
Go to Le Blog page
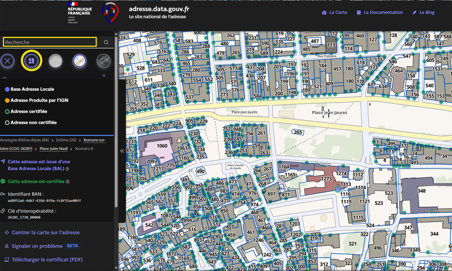click(424, 12)
